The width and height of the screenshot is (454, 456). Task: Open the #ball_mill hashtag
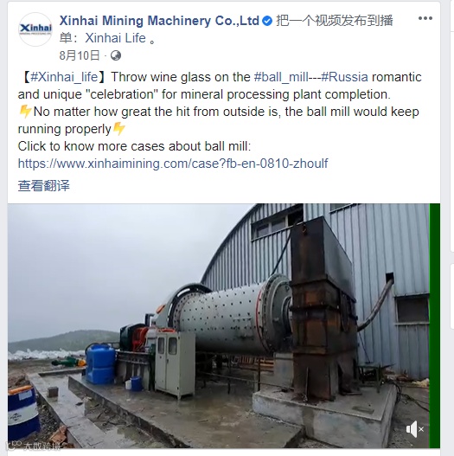coord(281,77)
